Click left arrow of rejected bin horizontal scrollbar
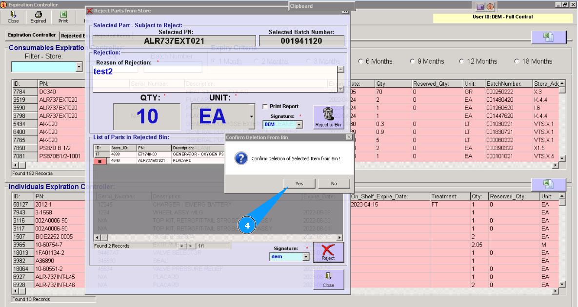 coord(97,237)
